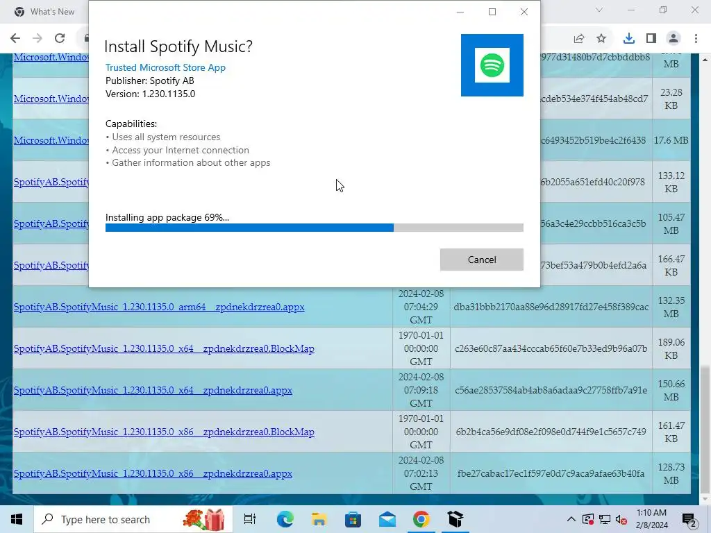
Task: Click the 132.35 MB size cell
Action: [x=671, y=307]
